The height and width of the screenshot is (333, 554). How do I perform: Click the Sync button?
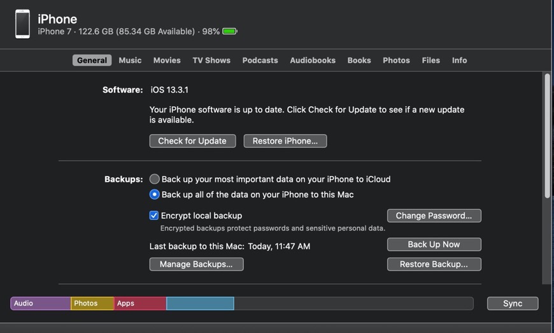pyautogui.click(x=513, y=303)
